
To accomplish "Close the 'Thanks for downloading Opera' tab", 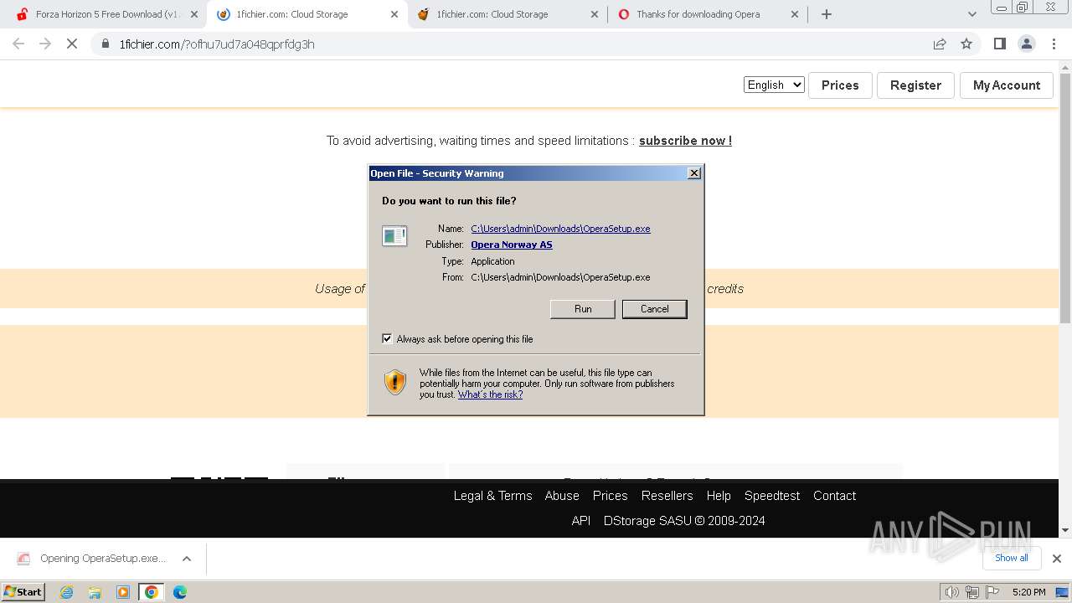I will click(x=796, y=14).
